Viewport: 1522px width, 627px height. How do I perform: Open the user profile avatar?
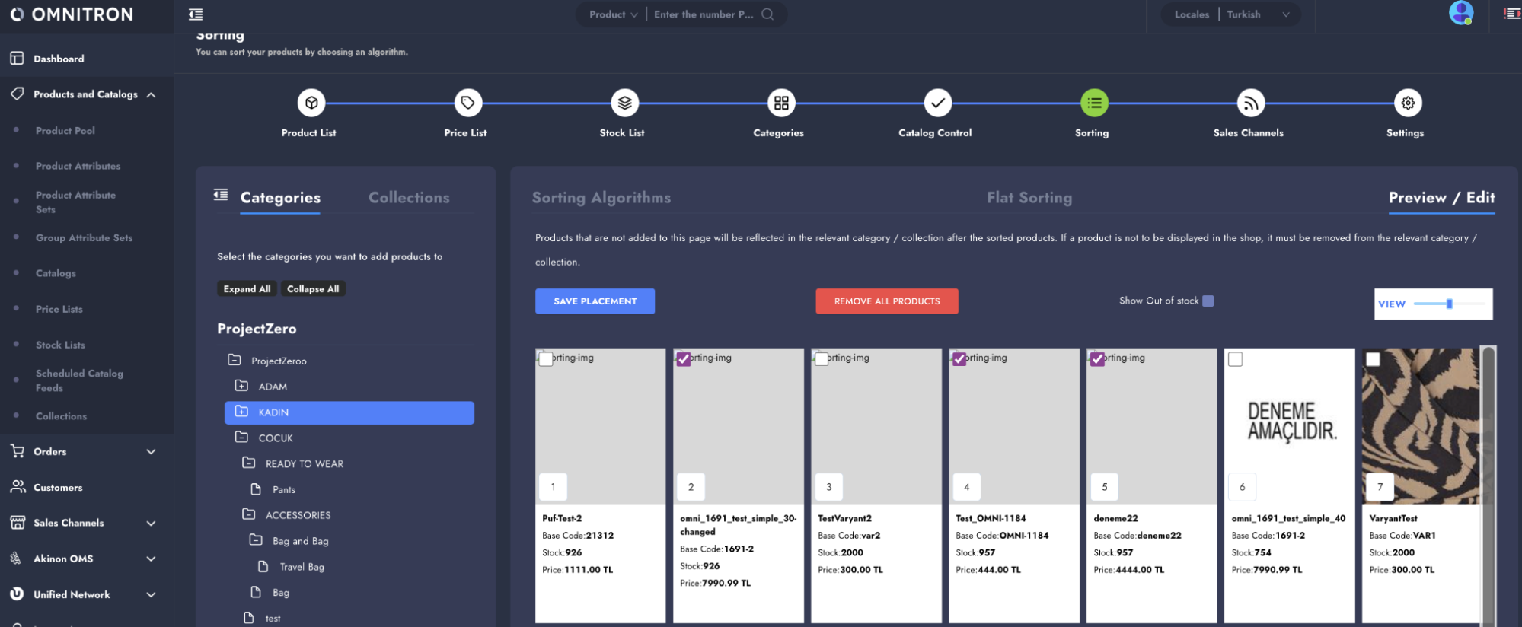tap(1460, 13)
